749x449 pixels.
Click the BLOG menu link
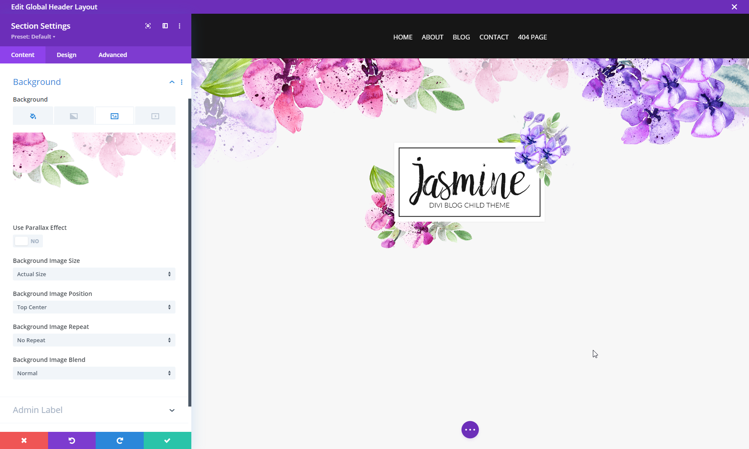click(461, 37)
